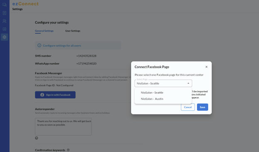The image size is (259, 152).
Task: Click the Cancel button in dialog
Action: (188, 107)
